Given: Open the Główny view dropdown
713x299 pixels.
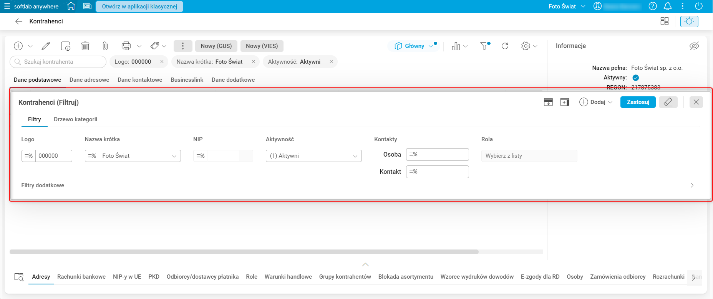Looking at the screenshot, I should click(x=414, y=46).
